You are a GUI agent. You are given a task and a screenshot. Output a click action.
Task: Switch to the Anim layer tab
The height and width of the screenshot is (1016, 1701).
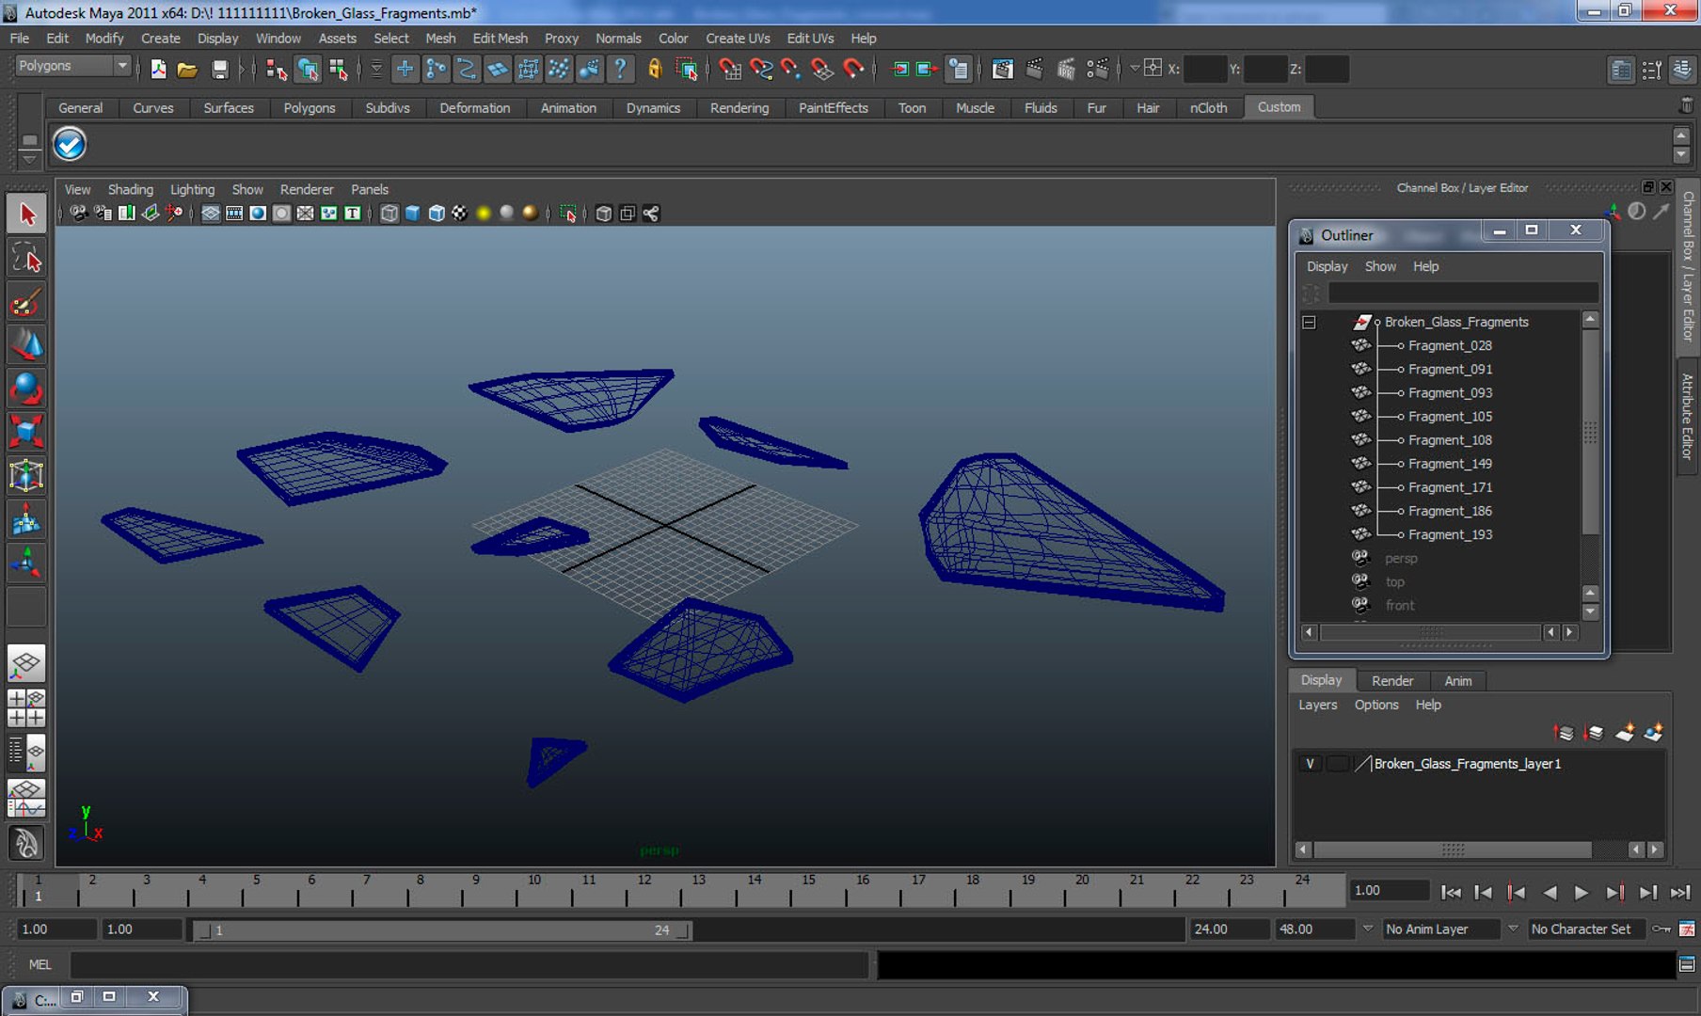pos(1457,680)
